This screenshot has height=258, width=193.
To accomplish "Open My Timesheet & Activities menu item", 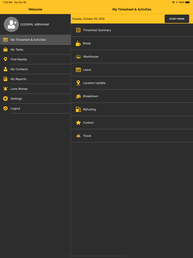I will tap(35, 40).
